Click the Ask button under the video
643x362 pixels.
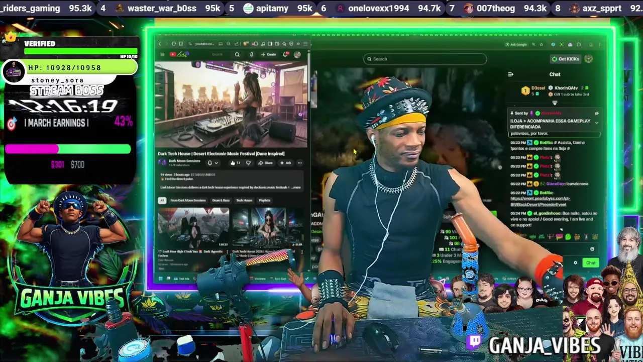click(285, 163)
